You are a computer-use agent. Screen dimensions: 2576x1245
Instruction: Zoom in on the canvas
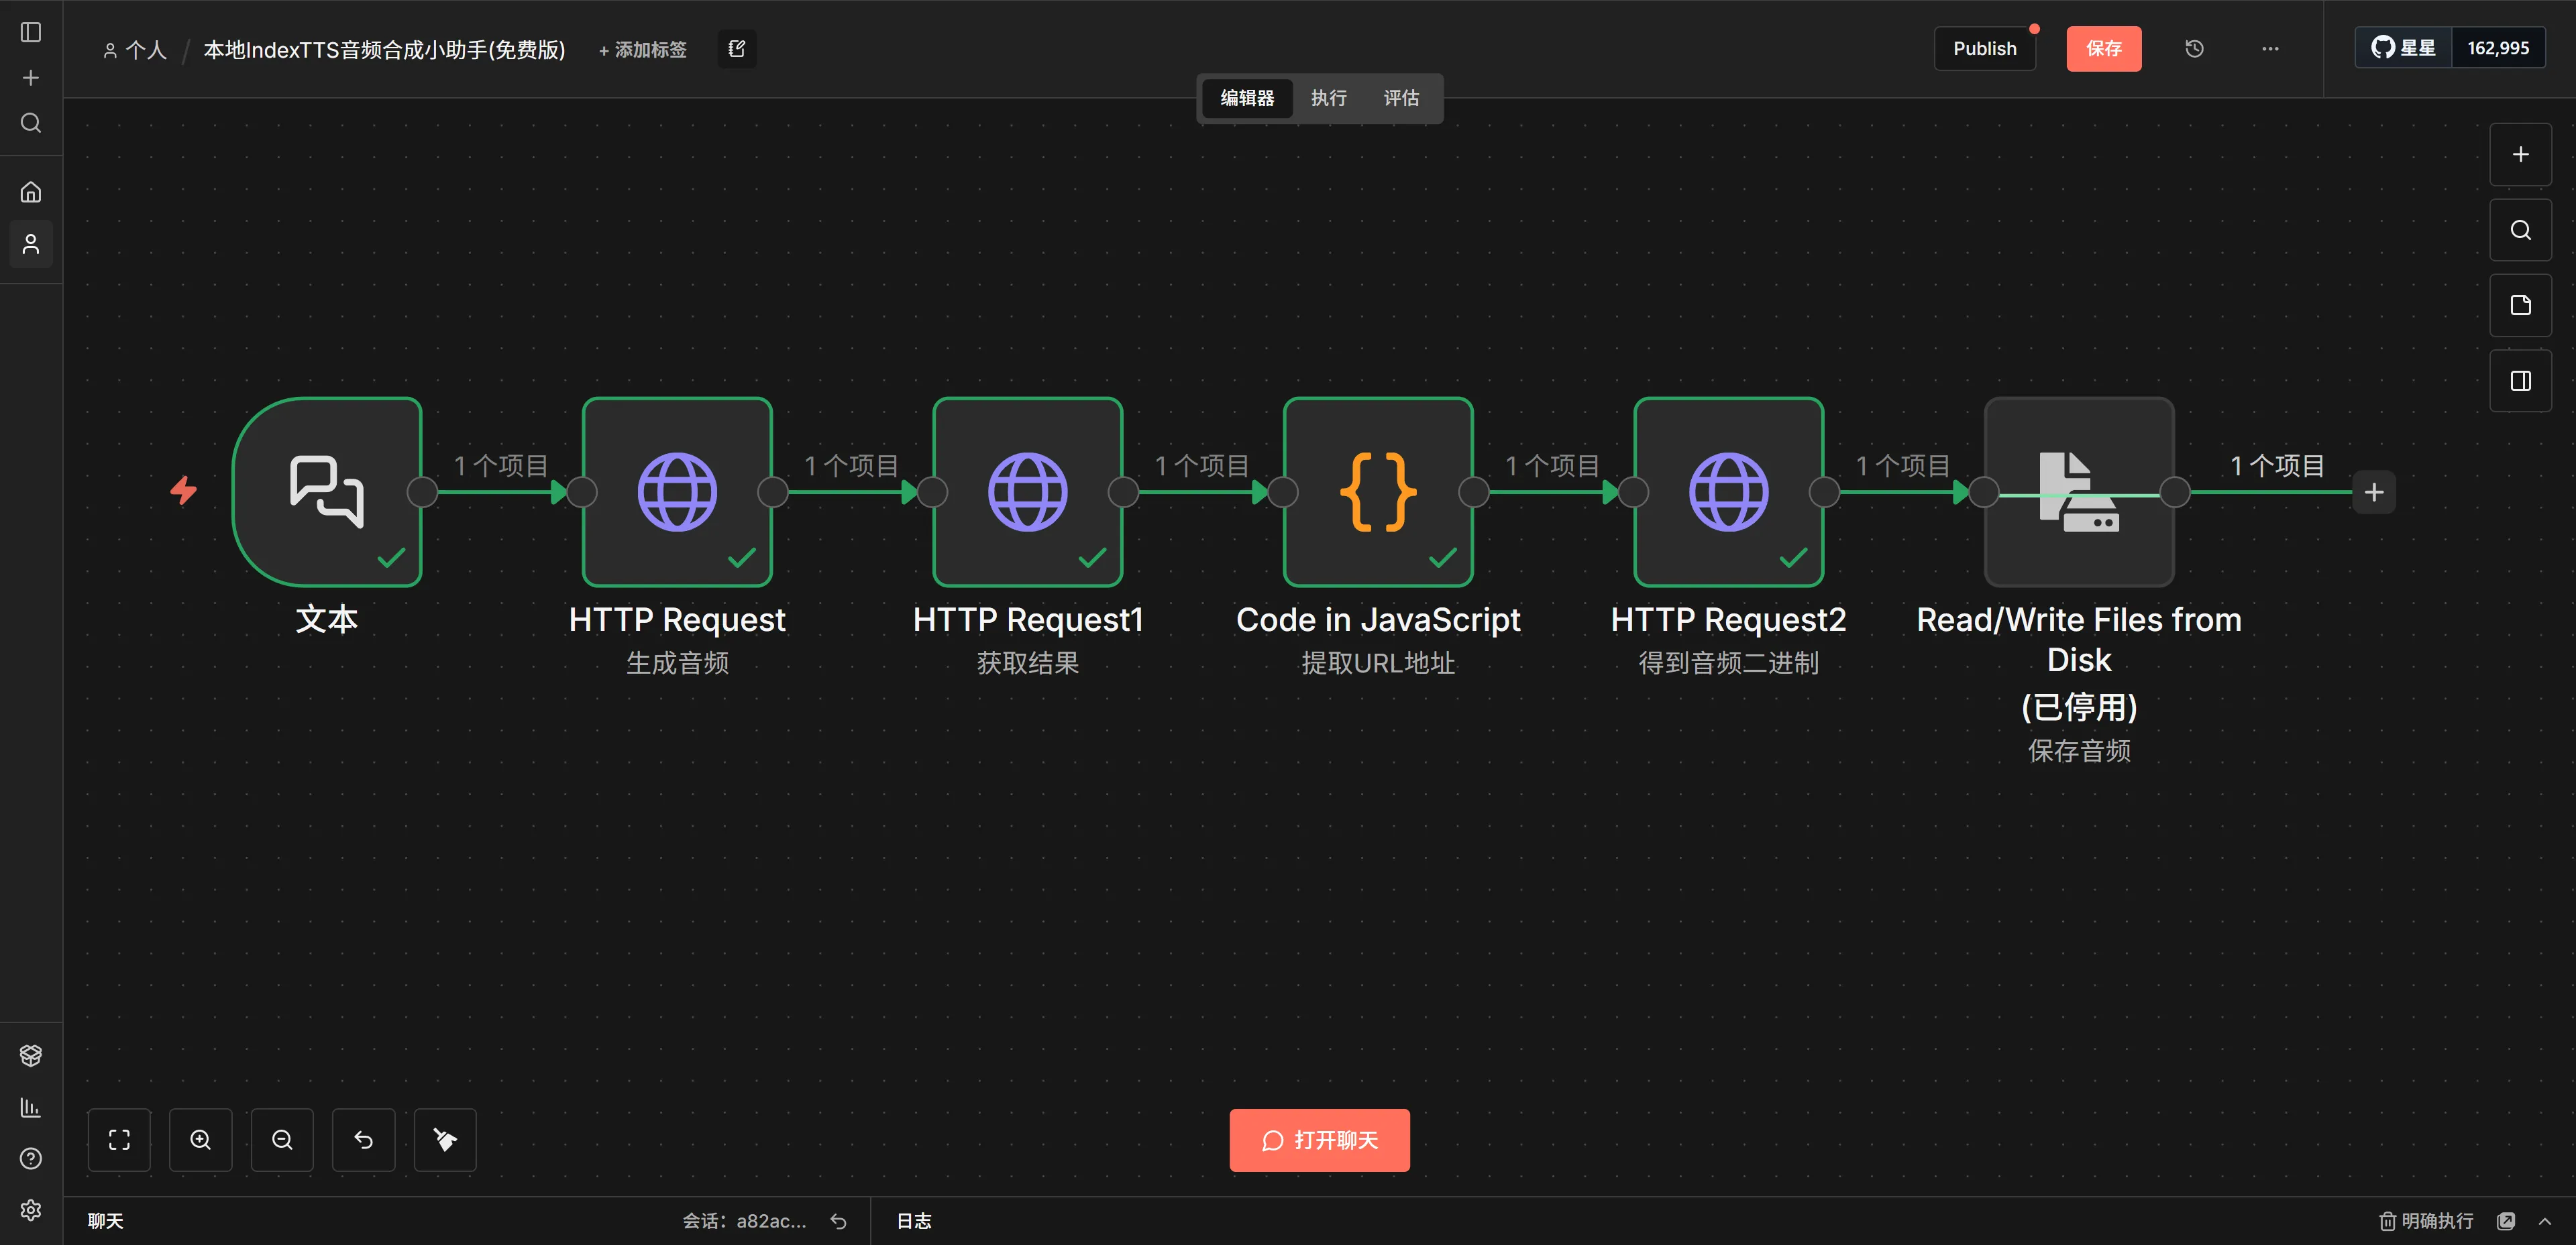pyautogui.click(x=201, y=1139)
